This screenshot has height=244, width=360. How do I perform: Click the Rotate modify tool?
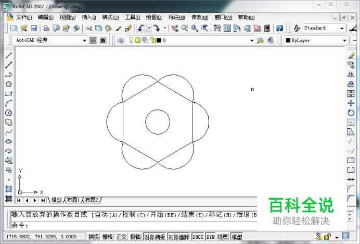[351, 113]
